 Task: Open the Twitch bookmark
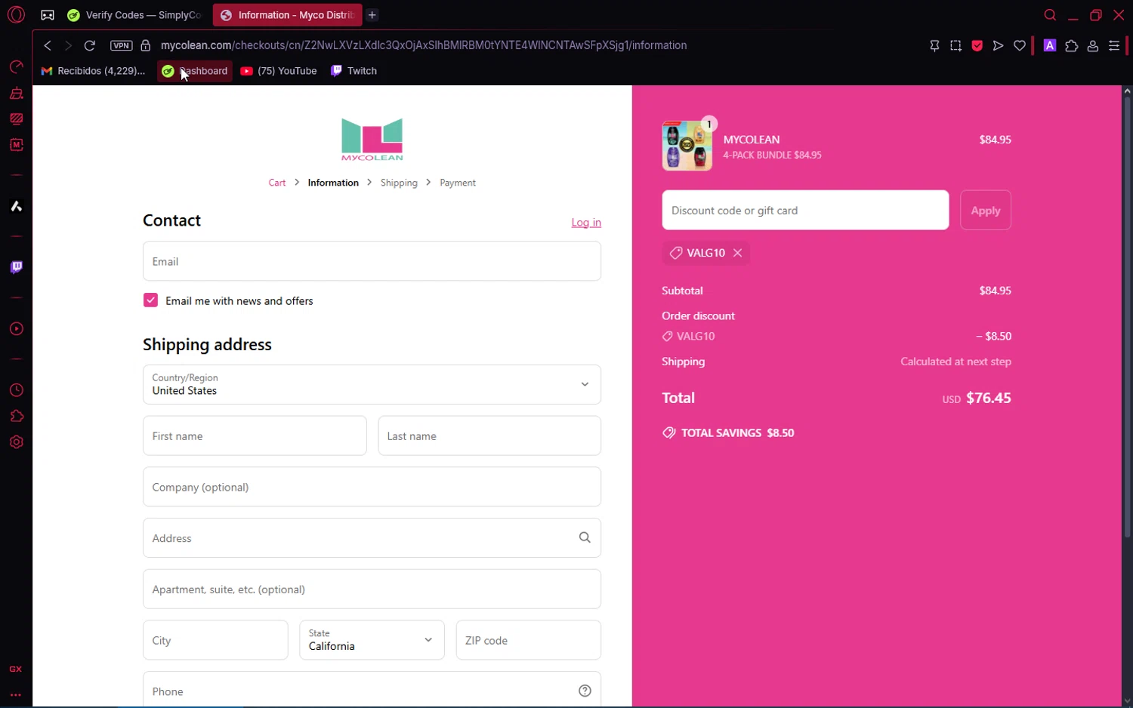pyautogui.click(x=353, y=71)
